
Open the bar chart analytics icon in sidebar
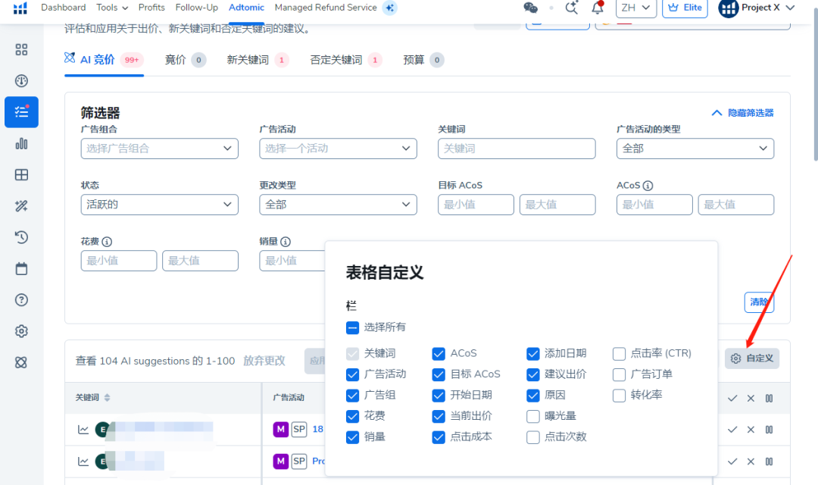[x=21, y=144]
